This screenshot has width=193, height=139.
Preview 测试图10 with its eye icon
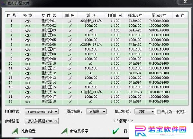28,64
